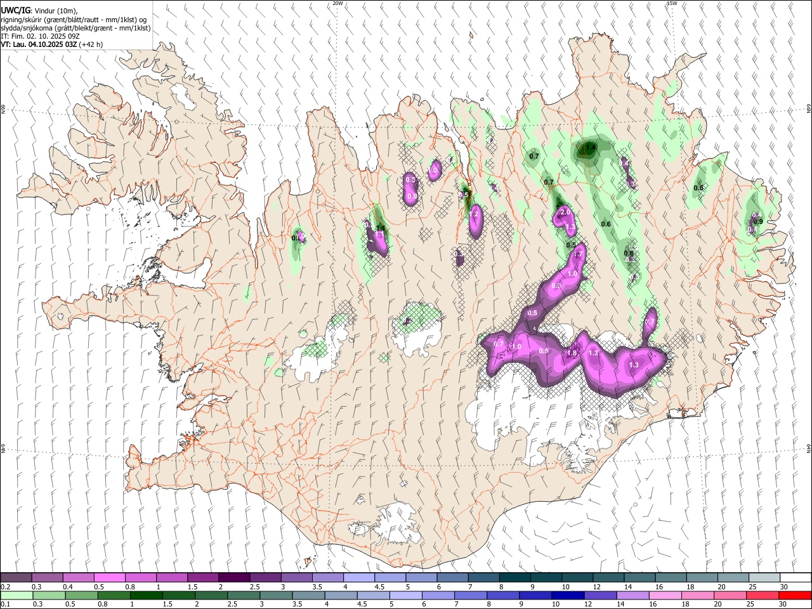Pick the upper legend swatch starting at 0.4
812x609 pixels.
coord(78,578)
